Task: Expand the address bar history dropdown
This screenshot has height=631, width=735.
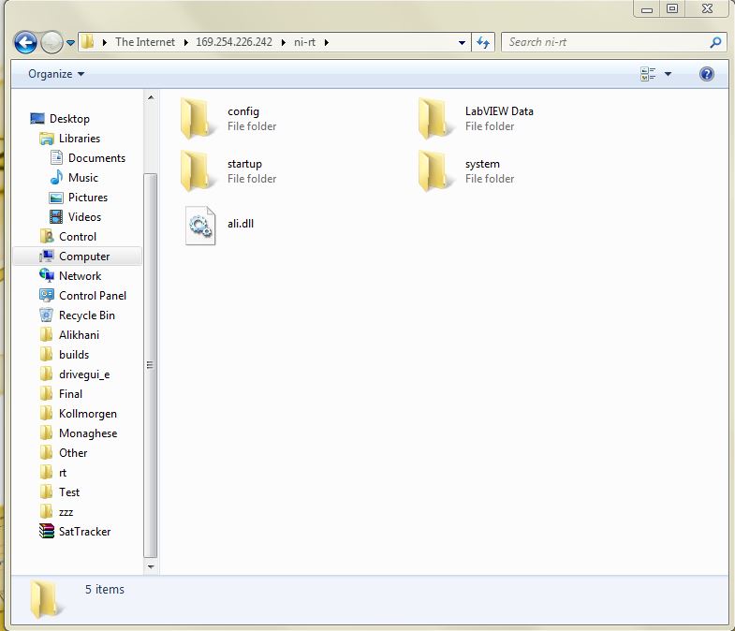Action: coord(462,42)
